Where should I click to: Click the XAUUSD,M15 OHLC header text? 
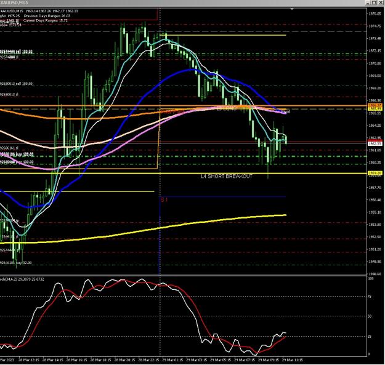point(39,11)
